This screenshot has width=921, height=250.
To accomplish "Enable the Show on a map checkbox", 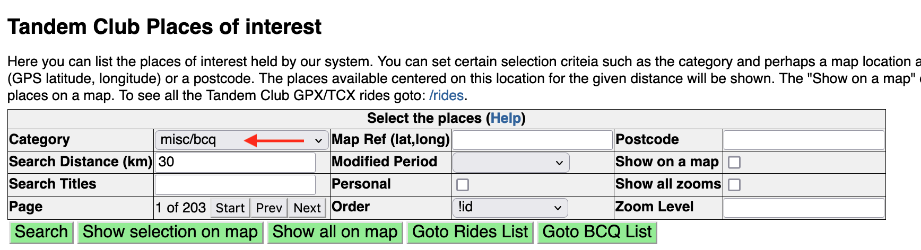I will pyautogui.click(x=734, y=163).
